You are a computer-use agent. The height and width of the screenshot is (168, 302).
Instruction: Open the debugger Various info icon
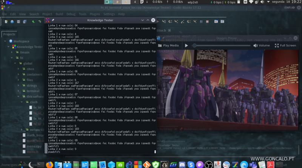click(x=222, y=22)
